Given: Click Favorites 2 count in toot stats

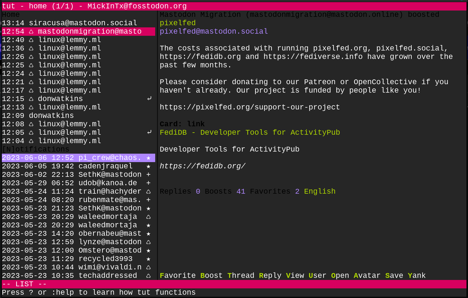Looking at the screenshot, I should point(275,192).
